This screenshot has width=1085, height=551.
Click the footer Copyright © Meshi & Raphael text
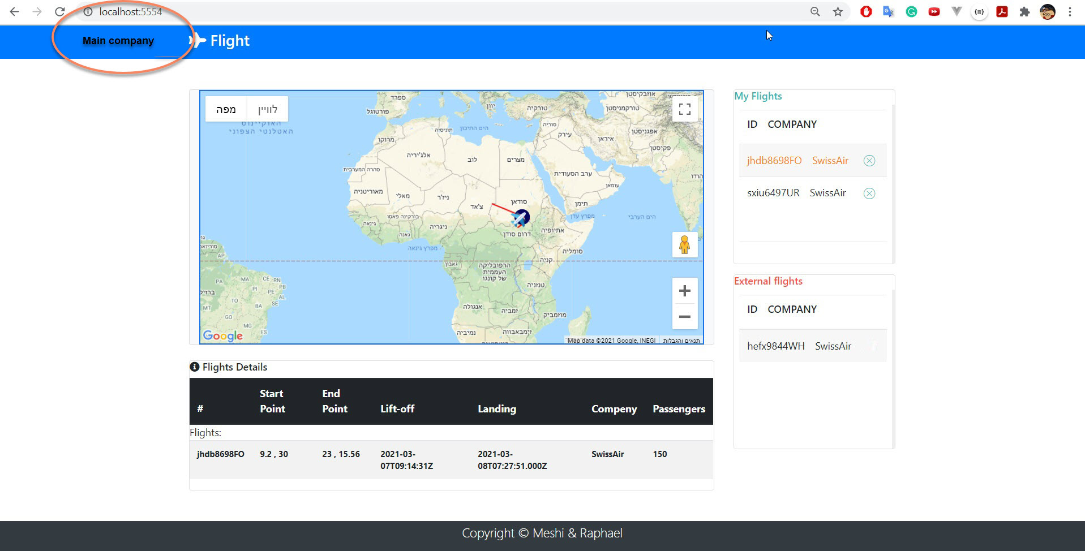542,533
